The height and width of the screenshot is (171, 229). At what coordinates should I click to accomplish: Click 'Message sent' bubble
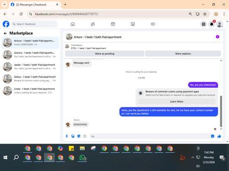tap(82, 63)
